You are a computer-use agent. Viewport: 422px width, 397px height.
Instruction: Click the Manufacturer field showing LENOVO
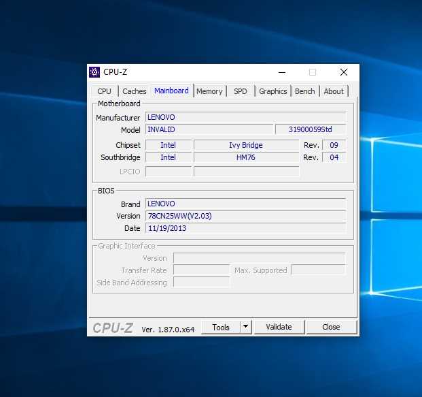pyautogui.click(x=245, y=117)
